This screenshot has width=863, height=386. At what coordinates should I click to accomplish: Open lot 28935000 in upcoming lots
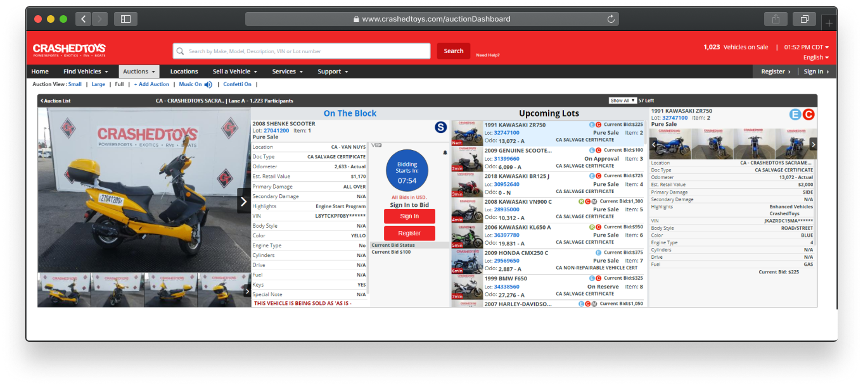click(x=506, y=209)
